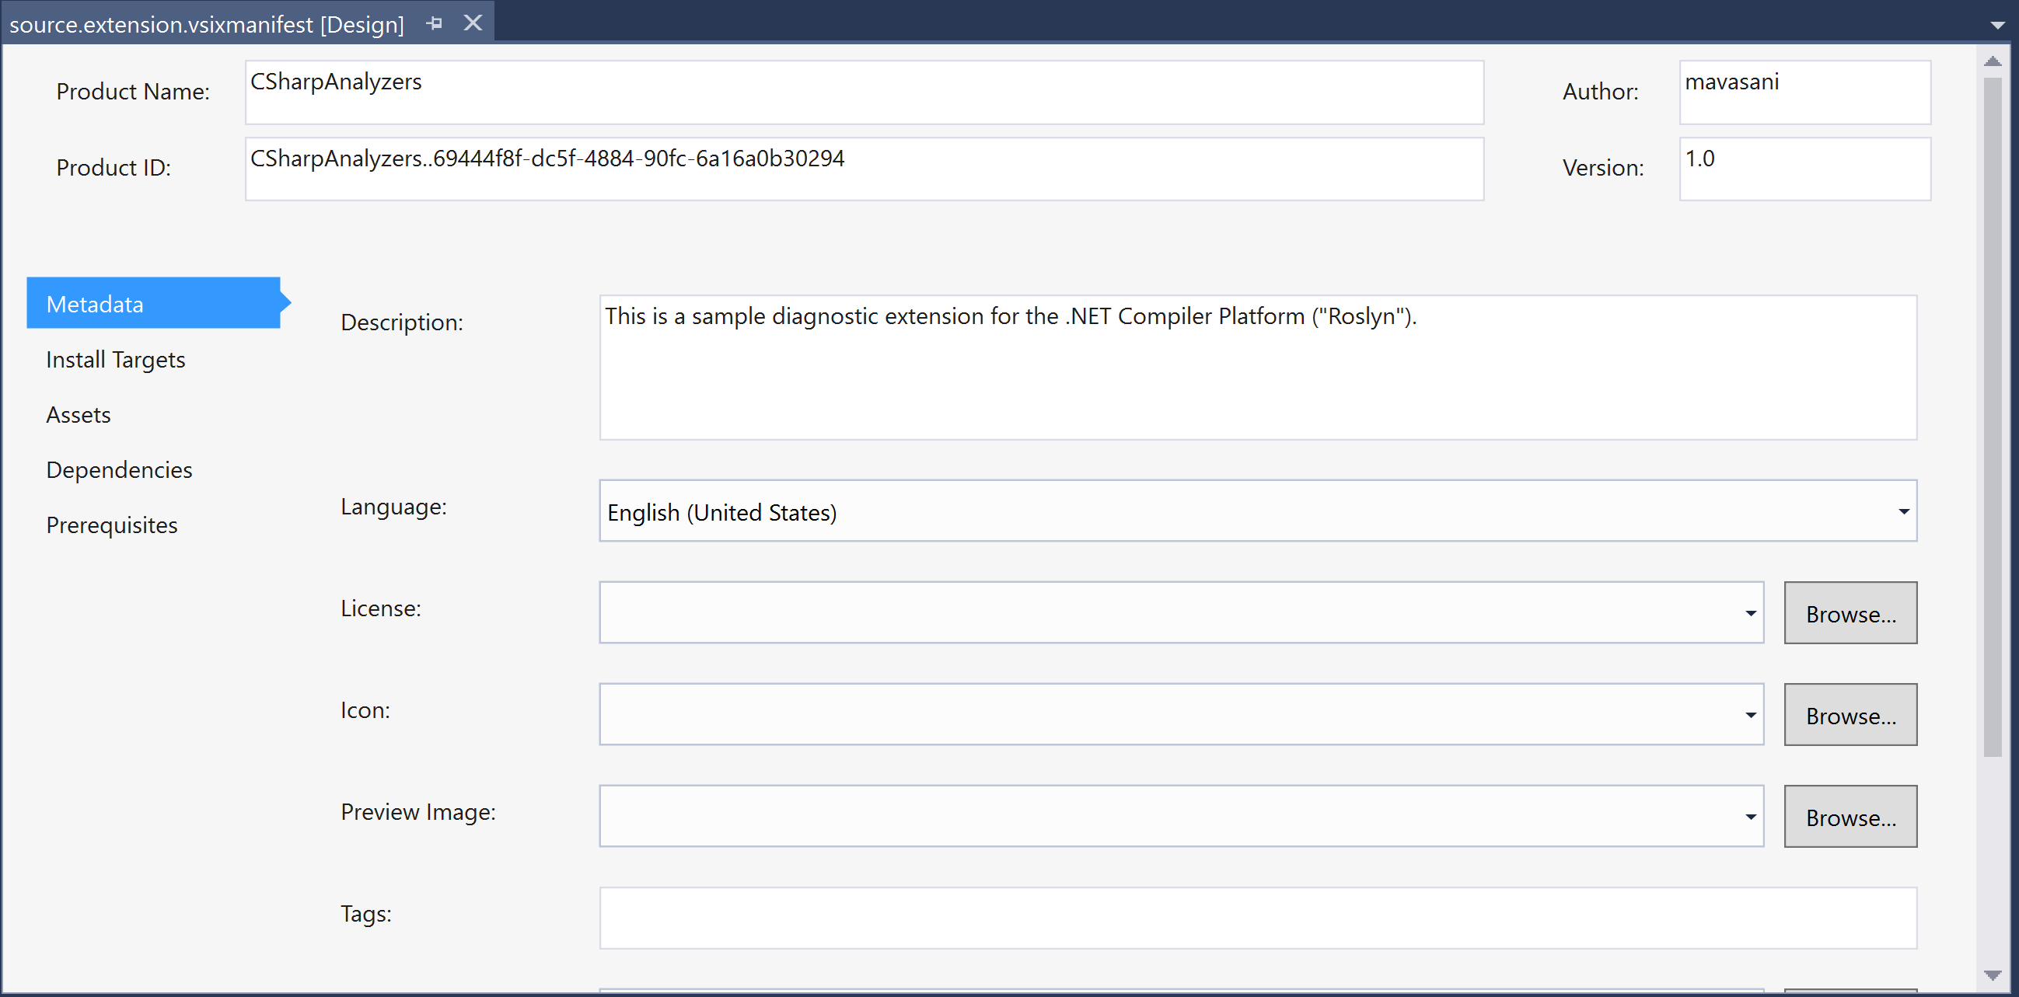
Task: Focus the Author text field
Action: 1804,92
